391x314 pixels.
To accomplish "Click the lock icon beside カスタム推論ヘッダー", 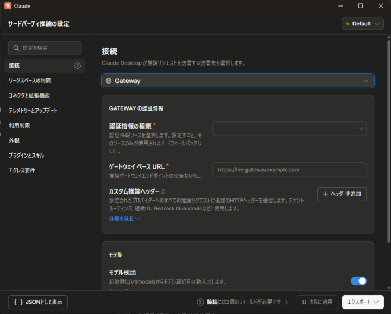I will point(163,191).
